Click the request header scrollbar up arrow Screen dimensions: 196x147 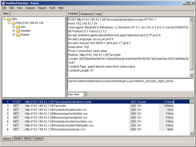click(191, 19)
